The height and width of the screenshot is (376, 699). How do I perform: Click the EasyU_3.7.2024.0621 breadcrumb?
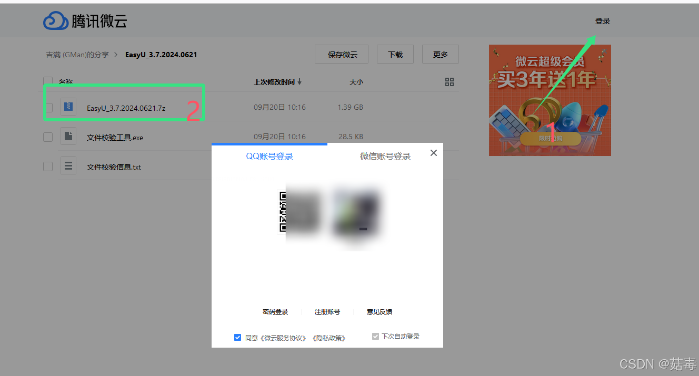tap(161, 55)
